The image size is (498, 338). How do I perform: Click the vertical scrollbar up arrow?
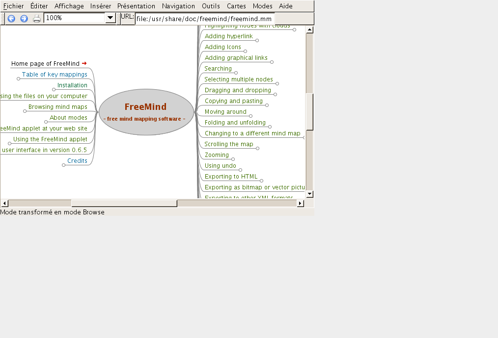pyautogui.click(x=310, y=29)
